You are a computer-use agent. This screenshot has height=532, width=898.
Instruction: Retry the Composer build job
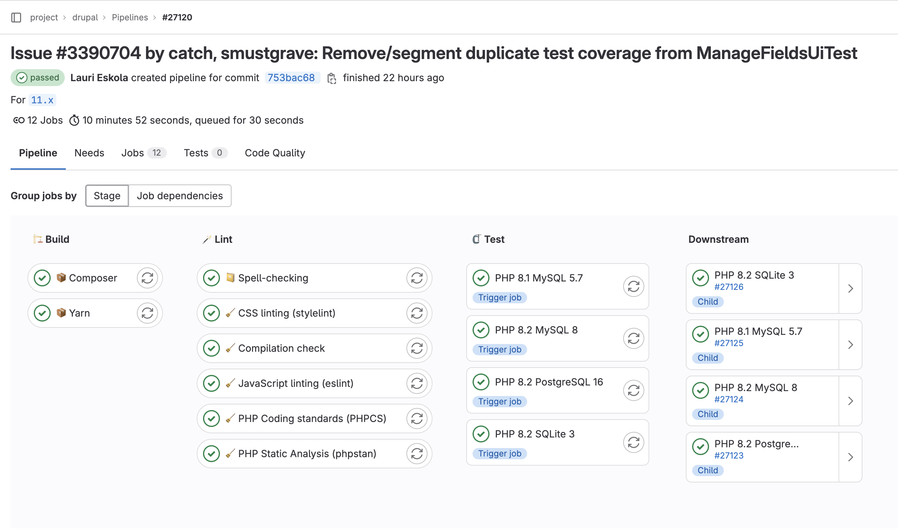coord(147,278)
